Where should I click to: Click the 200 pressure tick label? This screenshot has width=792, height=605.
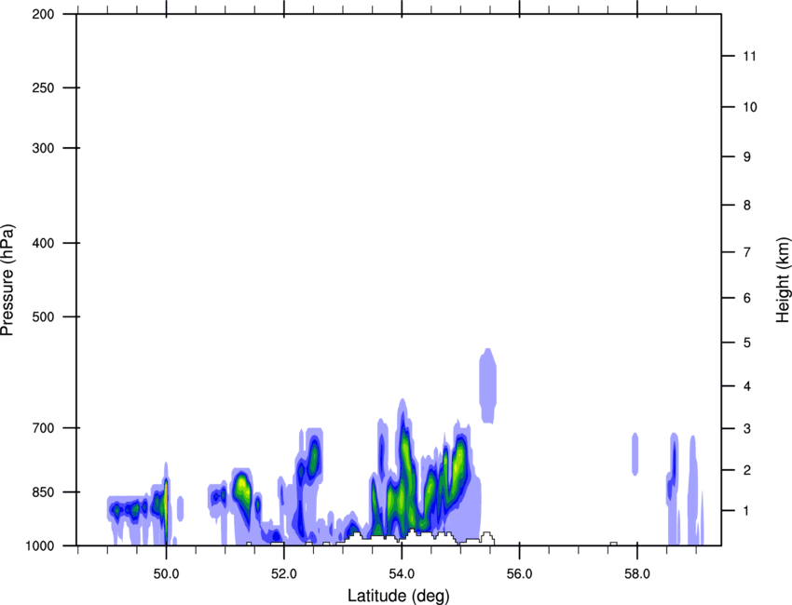coord(43,15)
